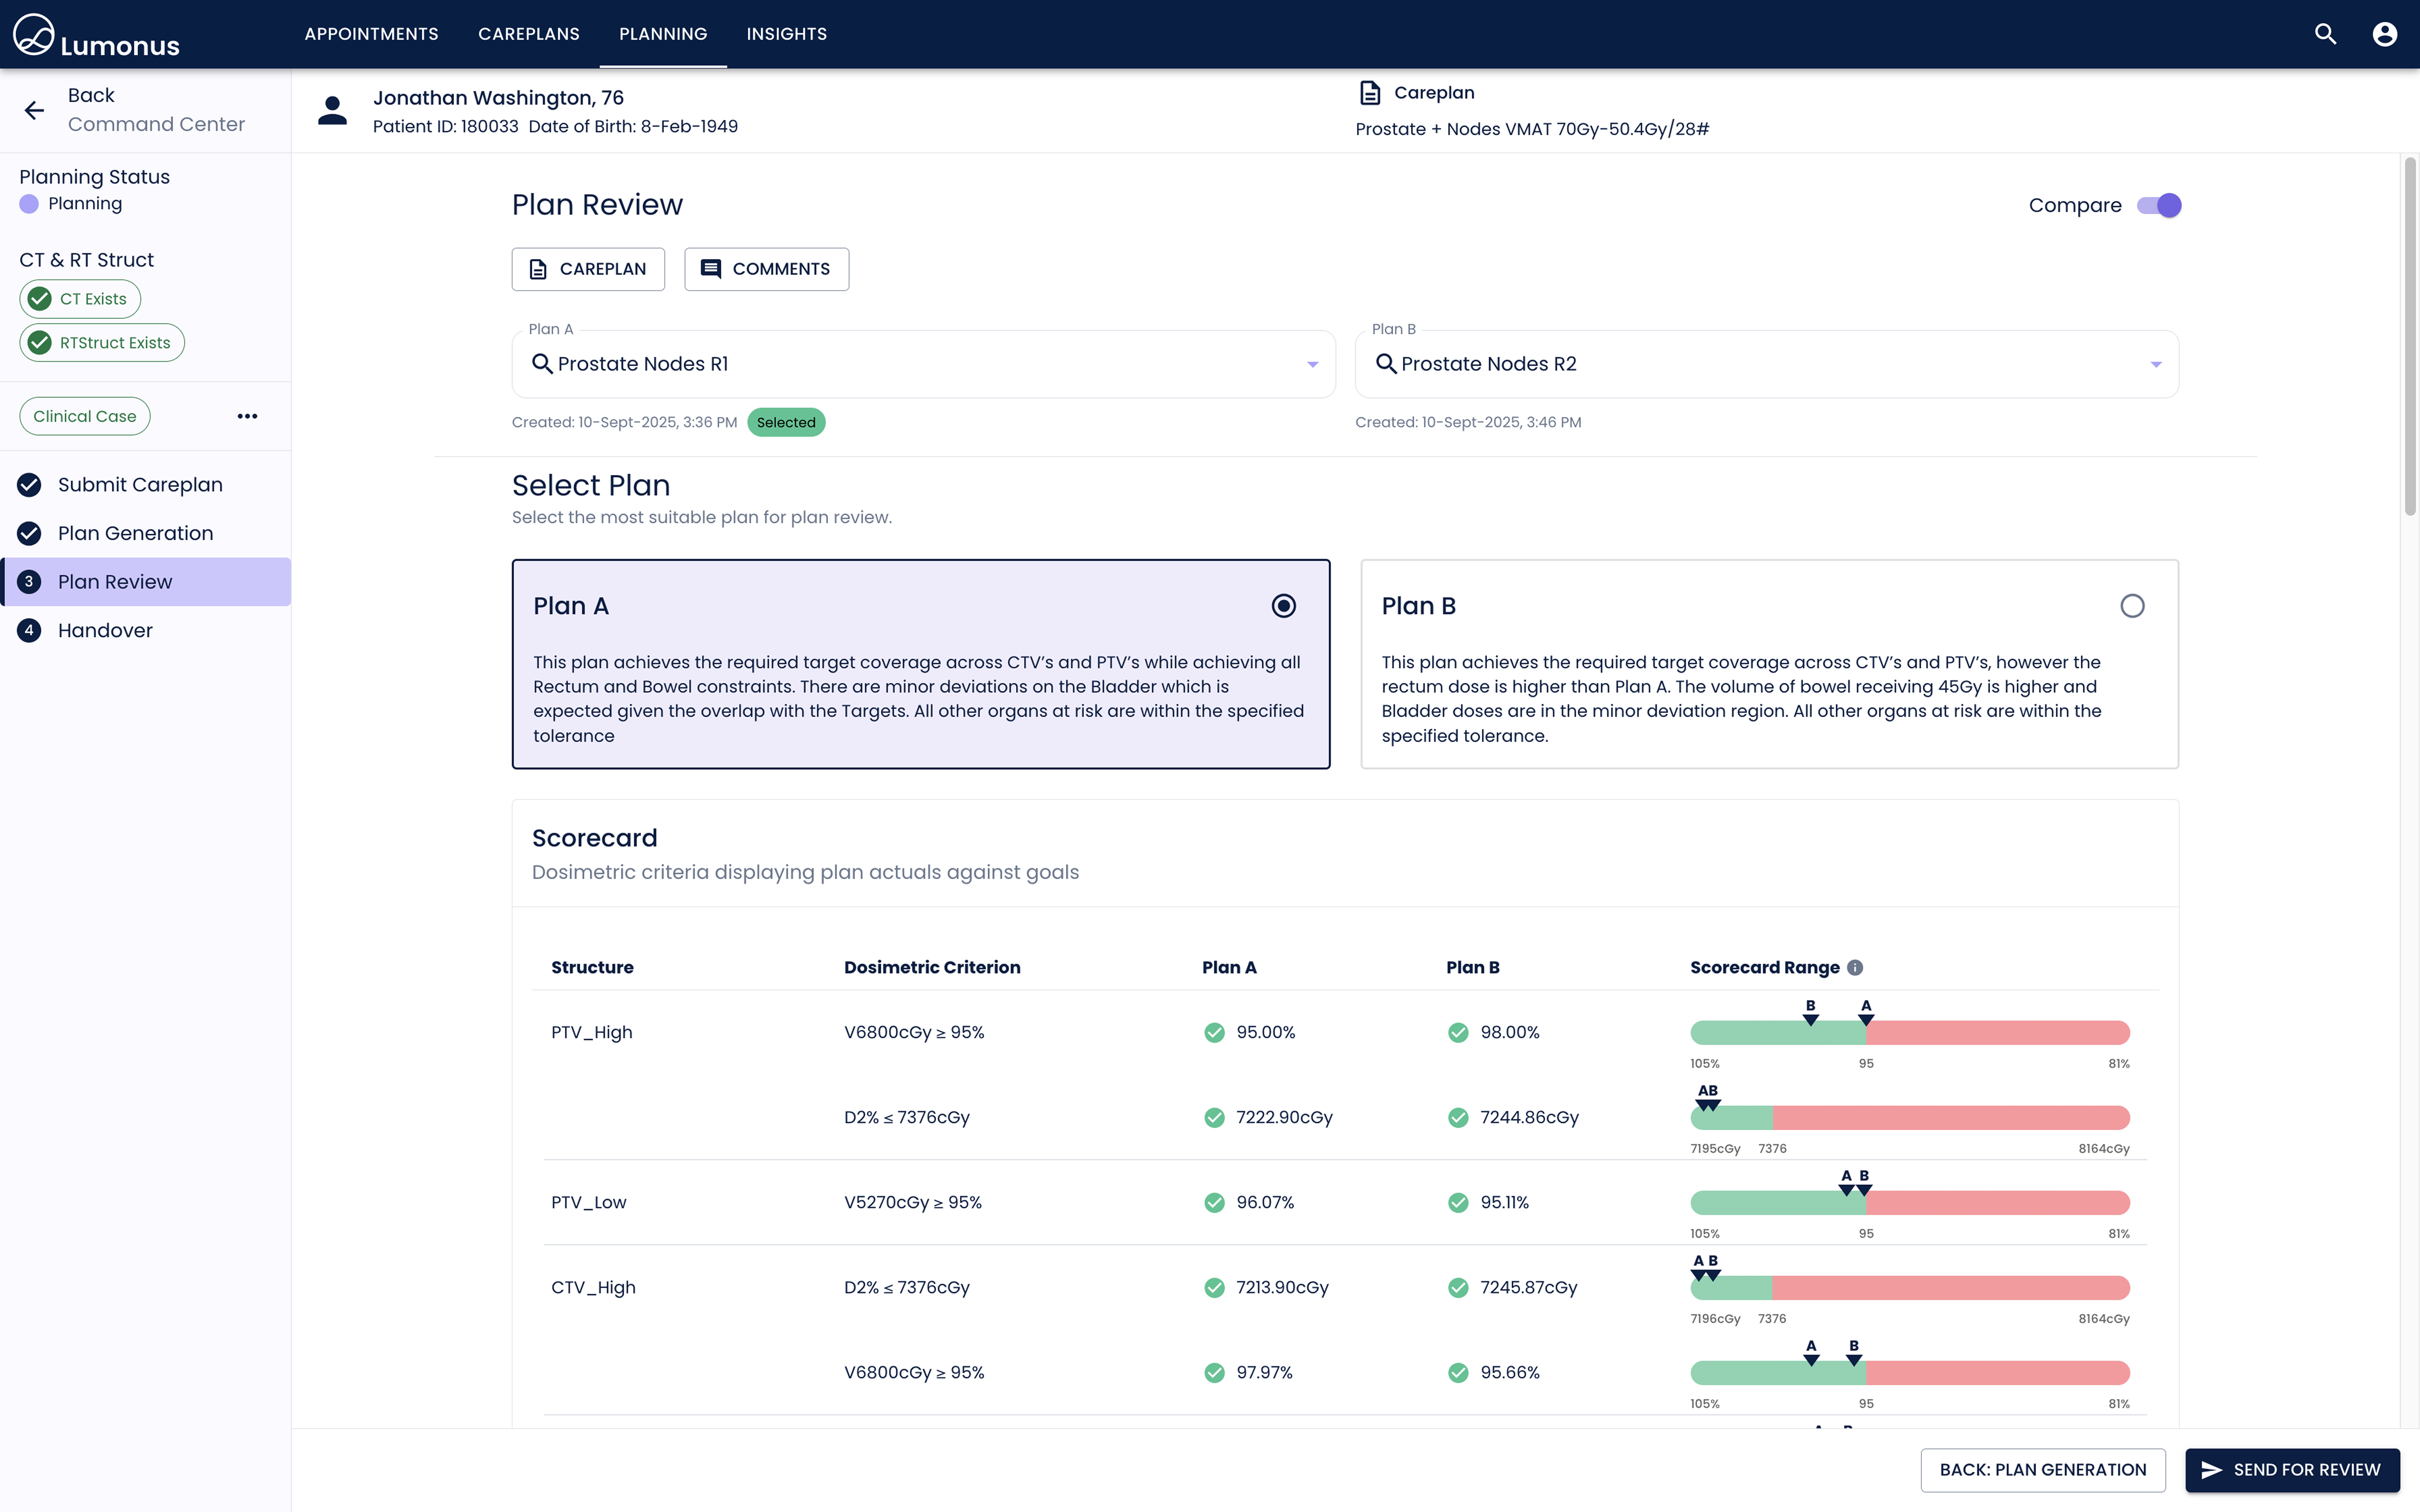Click the search magnifier icon in top bar
This screenshot has height=1512, width=2420.
pos(2325,34)
